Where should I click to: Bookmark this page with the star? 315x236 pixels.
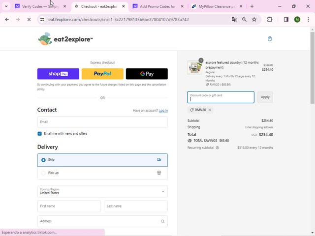[x=254, y=20]
